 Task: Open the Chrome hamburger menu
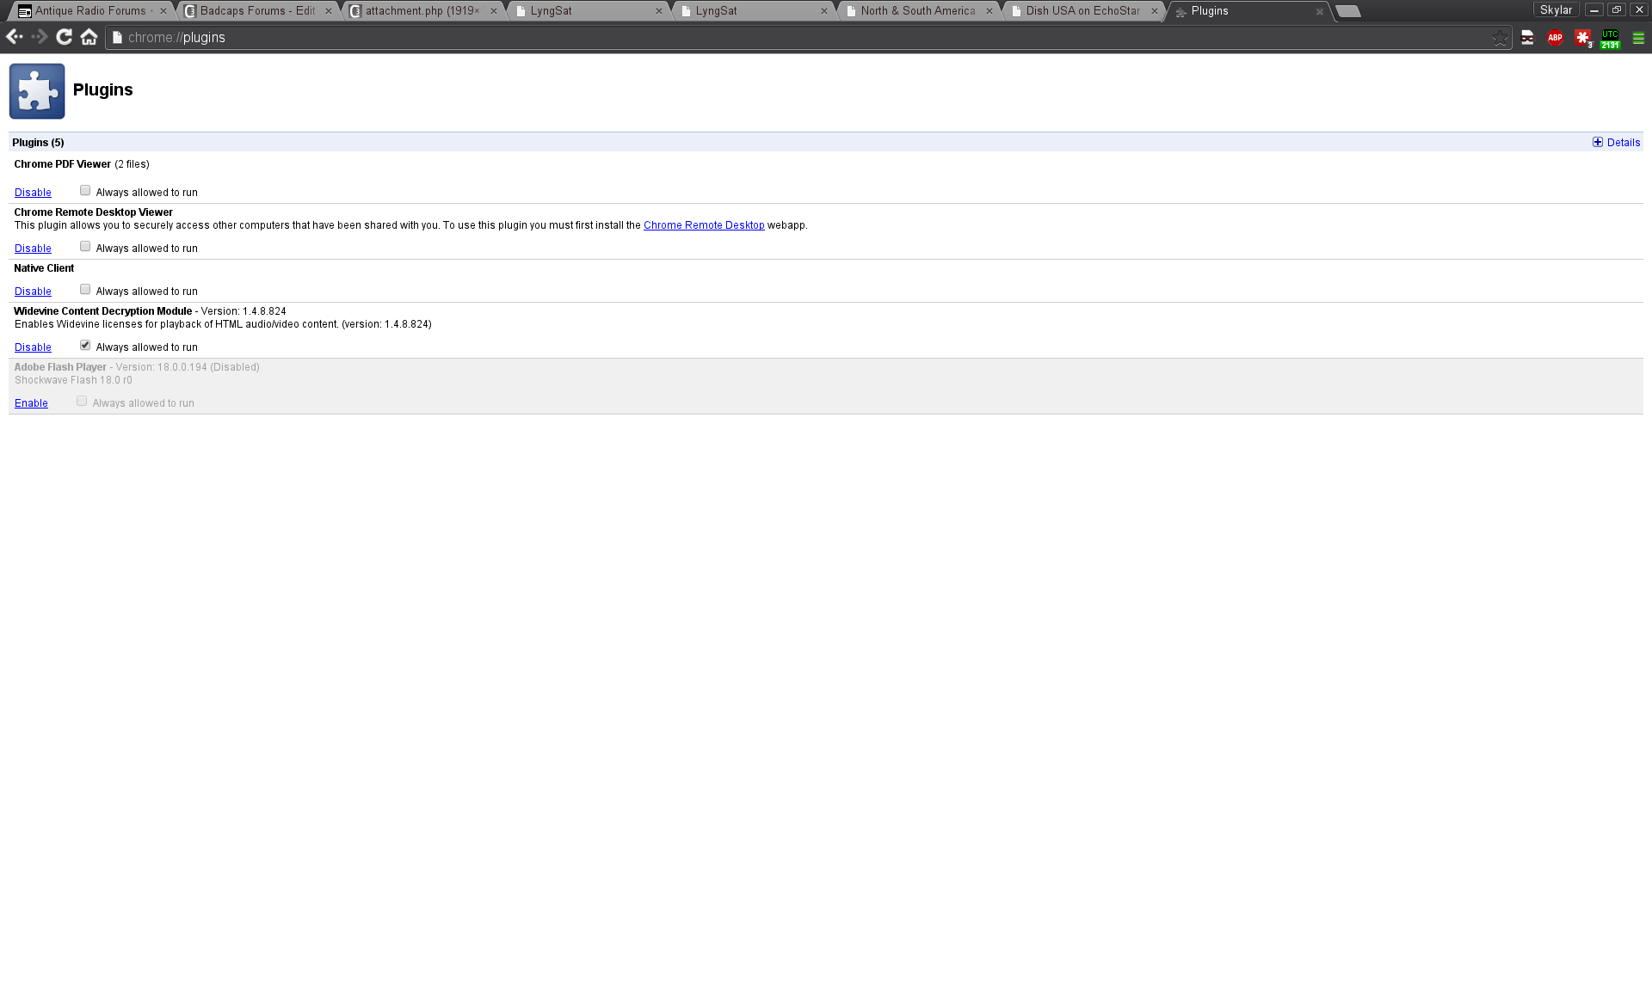[x=1638, y=38]
